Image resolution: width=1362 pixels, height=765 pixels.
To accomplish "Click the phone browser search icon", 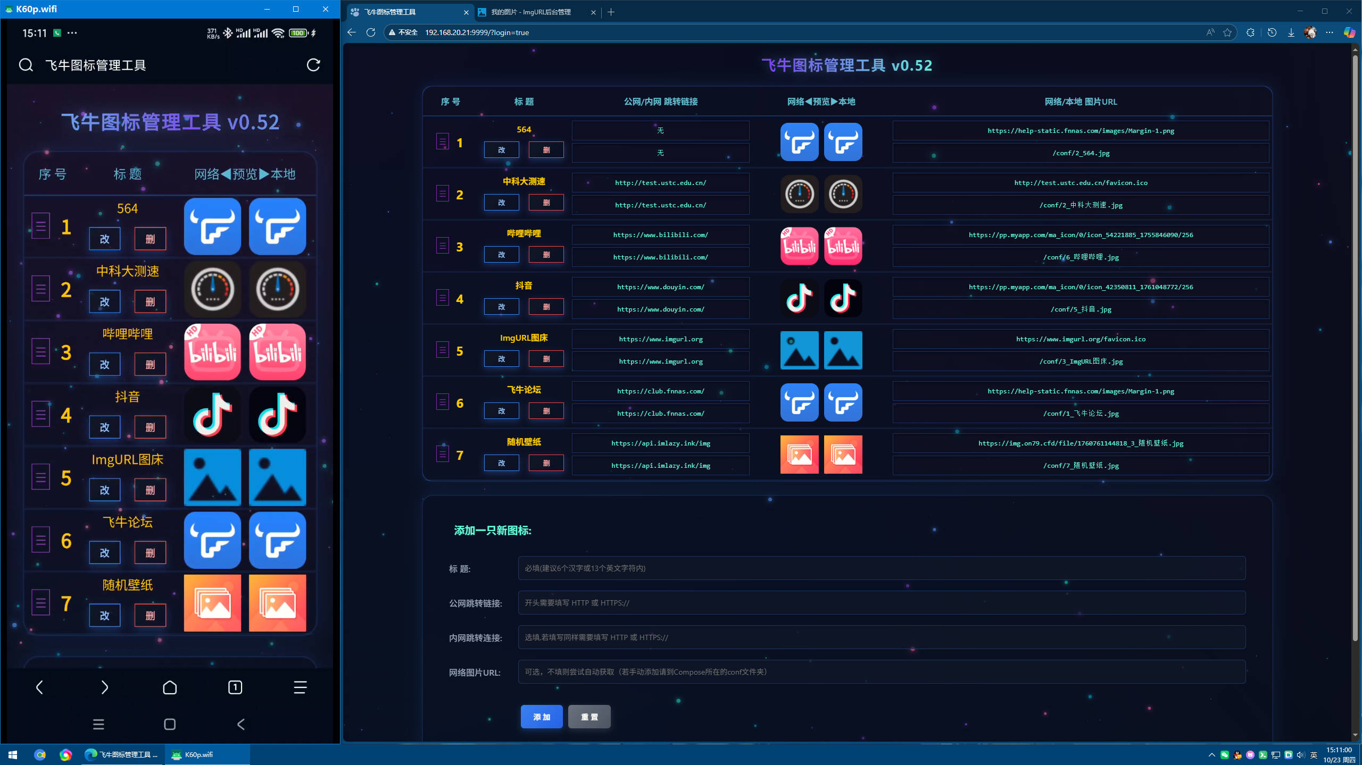I will click(26, 65).
